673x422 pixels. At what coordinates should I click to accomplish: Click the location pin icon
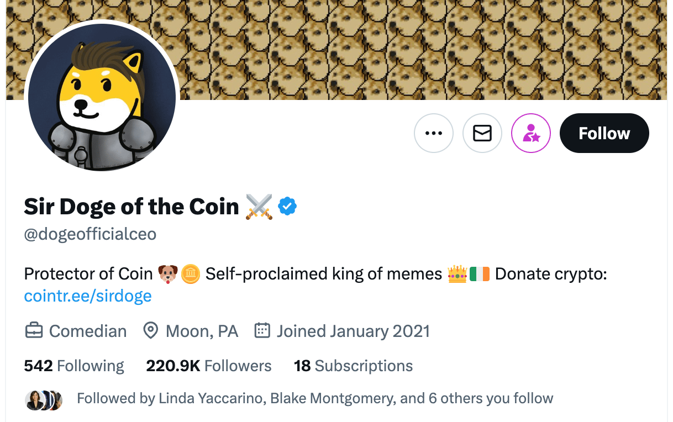pos(150,331)
